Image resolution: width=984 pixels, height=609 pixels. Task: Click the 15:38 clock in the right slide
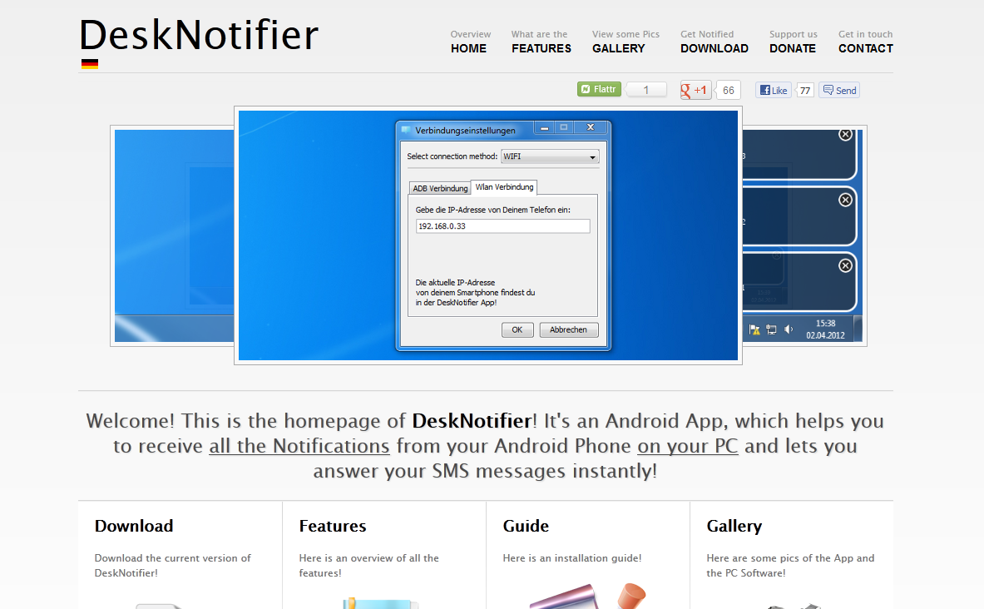(x=825, y=324)
